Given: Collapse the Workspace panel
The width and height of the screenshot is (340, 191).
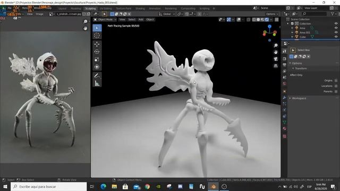Looking at the screenshot, I should tap(290, 98).
